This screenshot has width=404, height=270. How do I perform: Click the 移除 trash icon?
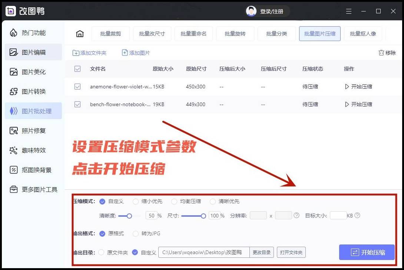[x=381, y=53]
